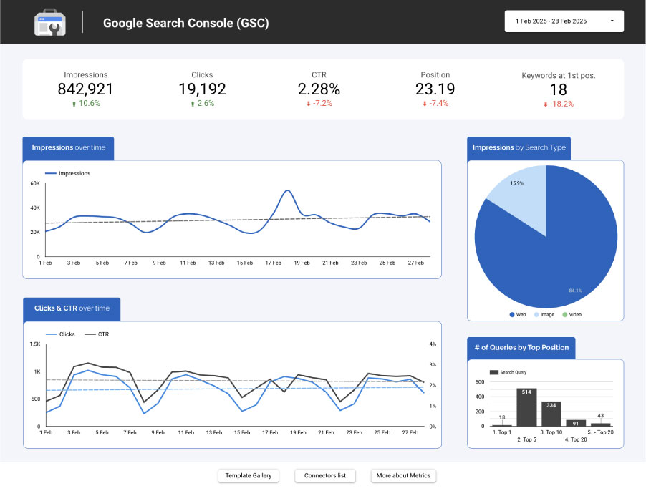Click the Impressions over time tab header
Image resolution: width=646 pixels, height=491 pixels.
(68, 147)
